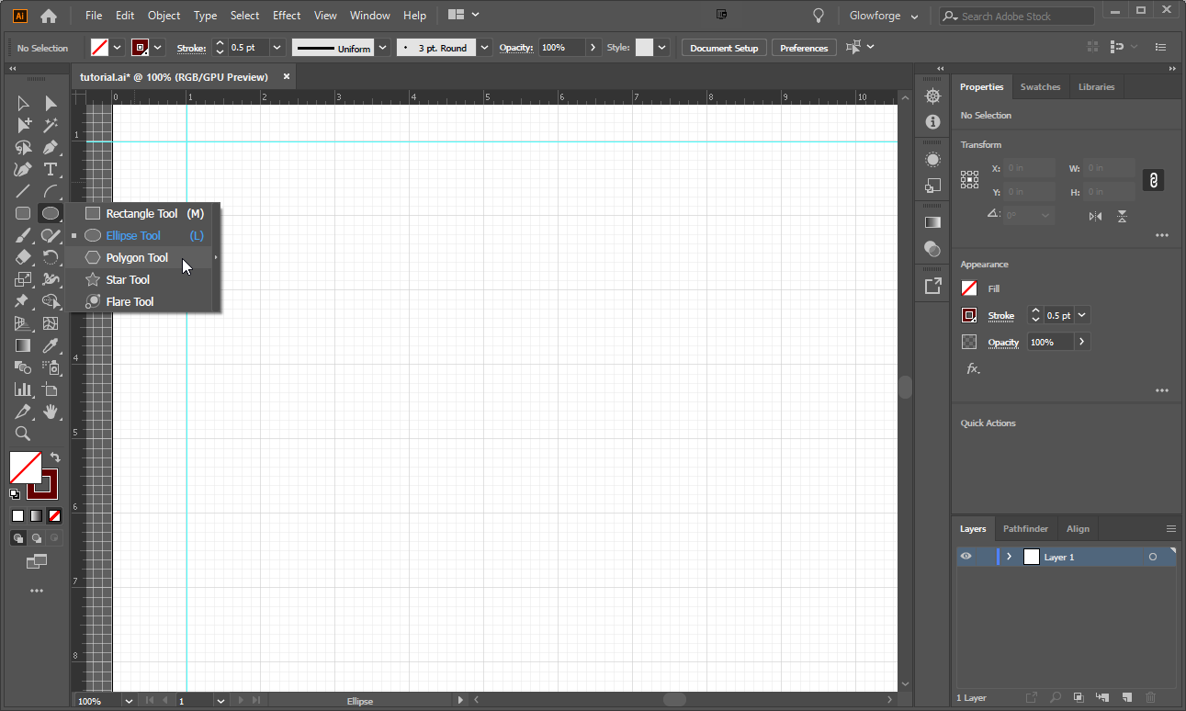The width and height of the screenshot is (1186, 711).
Task: Delete selection trash icon in Layers panel
Action: (1150, 698)
